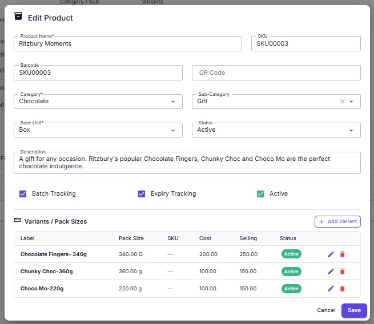374x324 pixels.
Task: Click the SKU field with SKU00003
Action: point(306,43)
